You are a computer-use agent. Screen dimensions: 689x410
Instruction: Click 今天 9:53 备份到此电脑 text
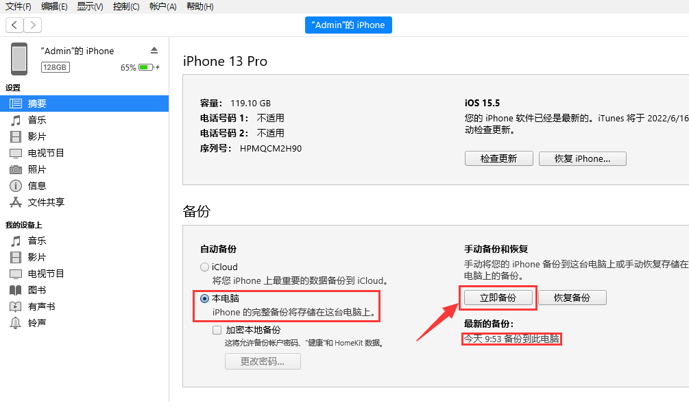tap(512, 339)
